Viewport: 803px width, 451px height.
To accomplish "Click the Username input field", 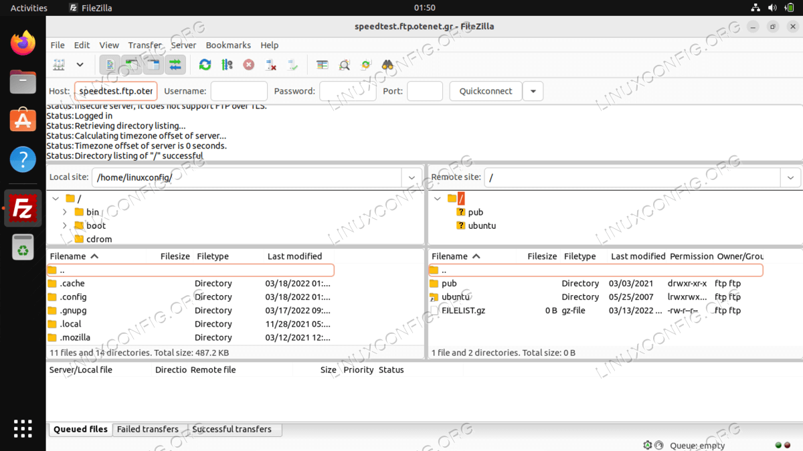I will [239, 91].
